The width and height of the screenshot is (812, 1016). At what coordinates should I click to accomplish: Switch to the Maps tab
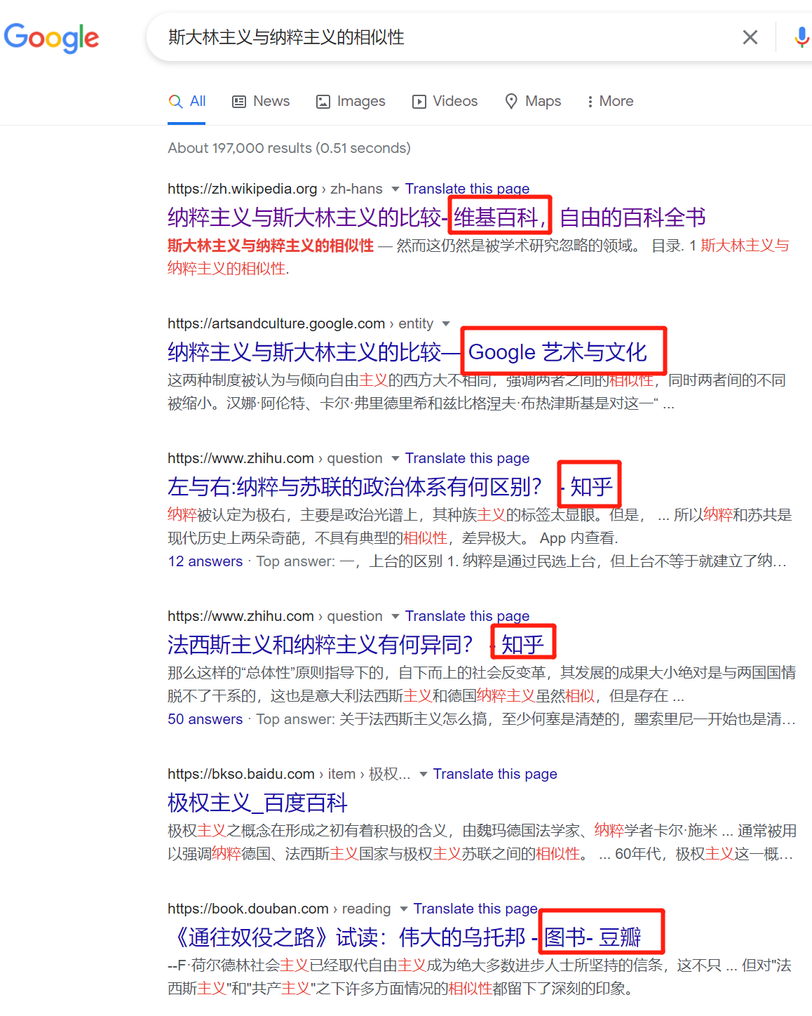(x=533, y=101)
